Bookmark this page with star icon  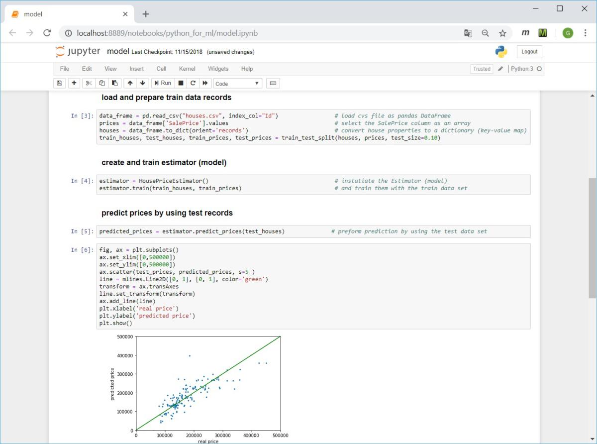502,33
